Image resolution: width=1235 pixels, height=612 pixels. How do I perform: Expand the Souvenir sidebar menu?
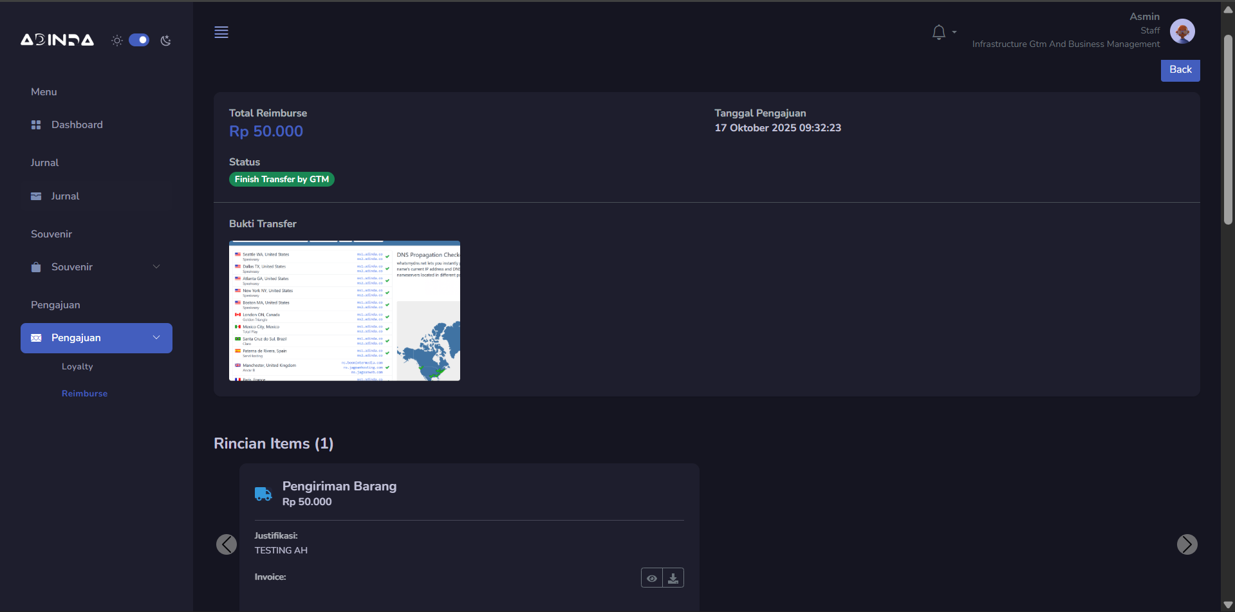97,267
